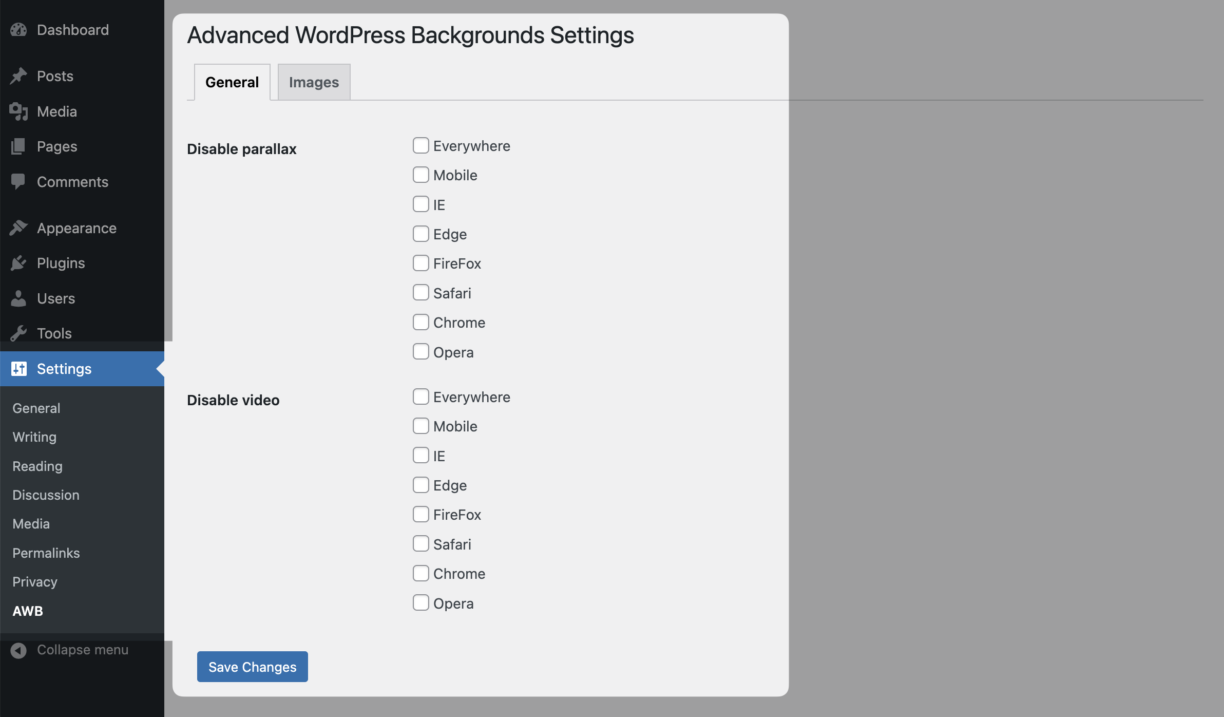
Task: Click the Users person icon
Action: click(x=18, y=298)
